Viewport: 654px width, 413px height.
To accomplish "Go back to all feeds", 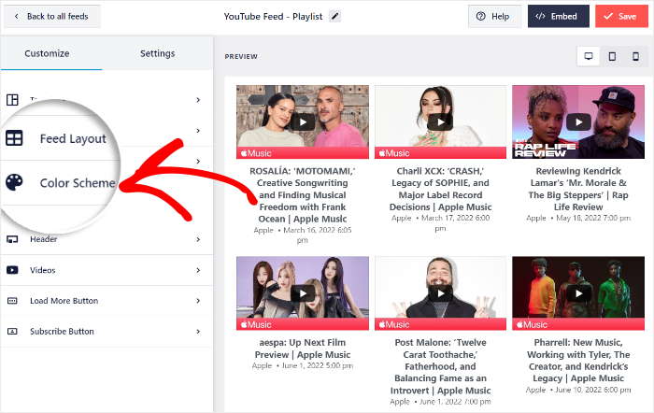I will point(51,16).
